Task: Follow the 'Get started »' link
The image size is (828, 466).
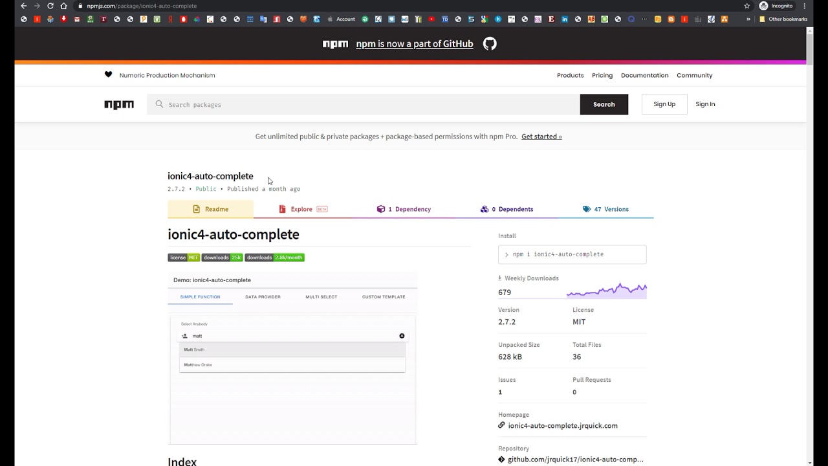Action: coord(541,137)
